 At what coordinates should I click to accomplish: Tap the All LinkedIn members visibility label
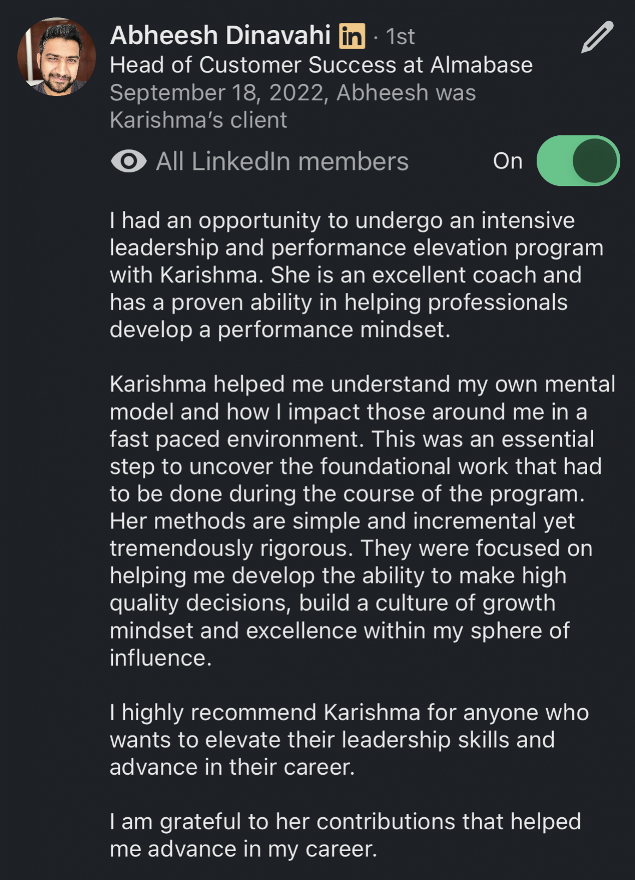(282, 161)
